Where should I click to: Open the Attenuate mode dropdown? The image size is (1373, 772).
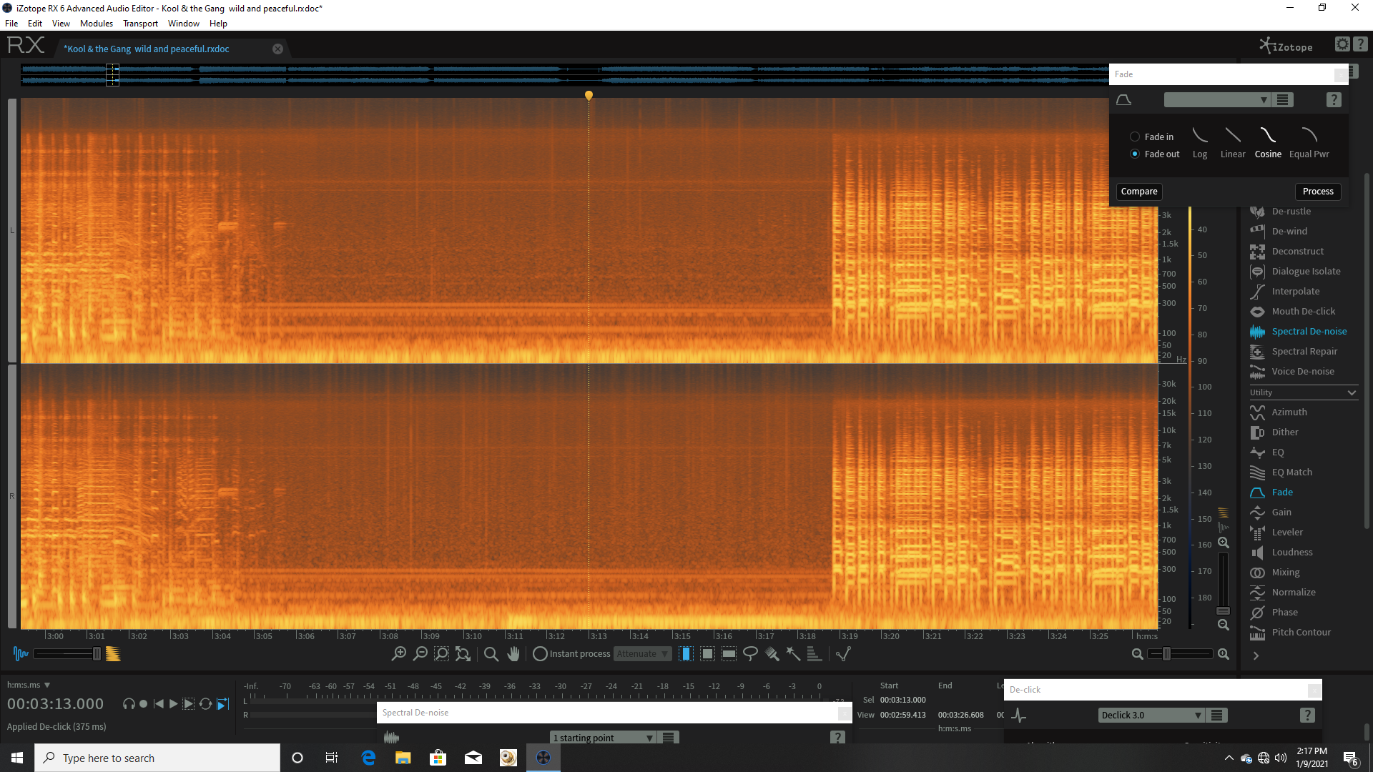[x=641, y=653]
